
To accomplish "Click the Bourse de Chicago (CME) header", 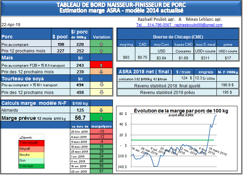I will tap(178, 37).
